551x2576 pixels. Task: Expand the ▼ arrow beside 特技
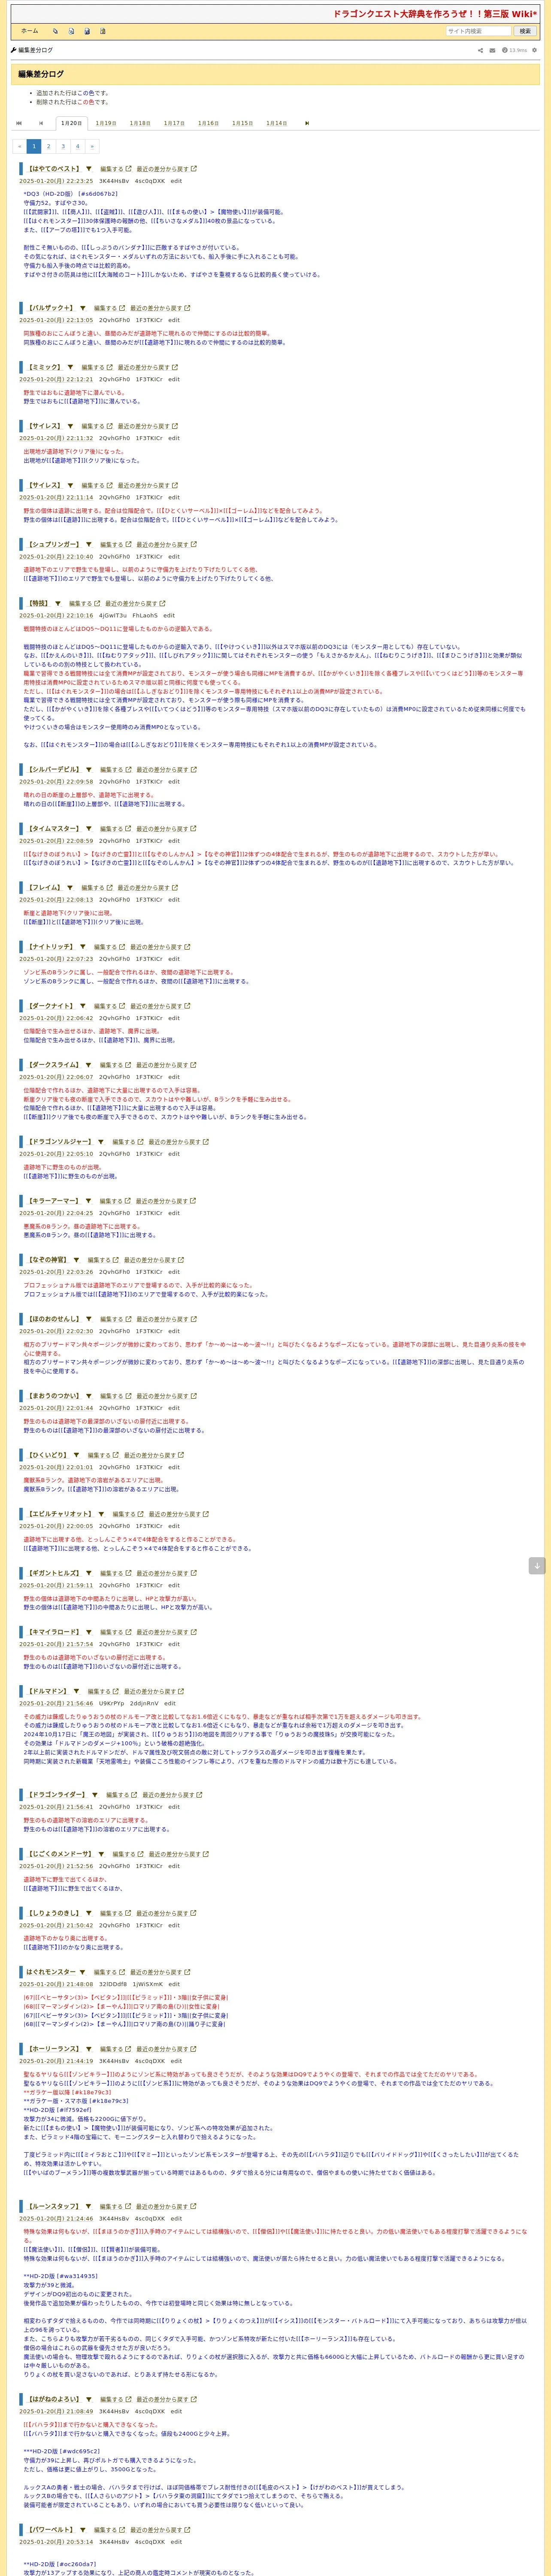pyautogui.click(x=57, y=604)
